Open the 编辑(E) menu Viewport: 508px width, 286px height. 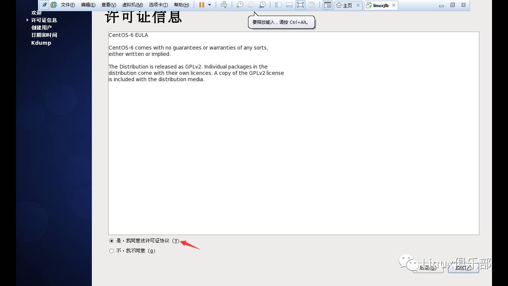point(88,5)
